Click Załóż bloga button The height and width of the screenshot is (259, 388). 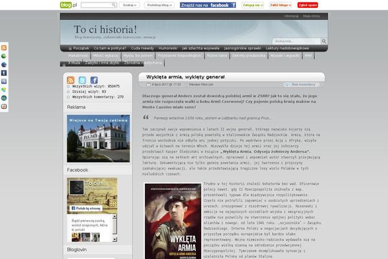(281, 5)
